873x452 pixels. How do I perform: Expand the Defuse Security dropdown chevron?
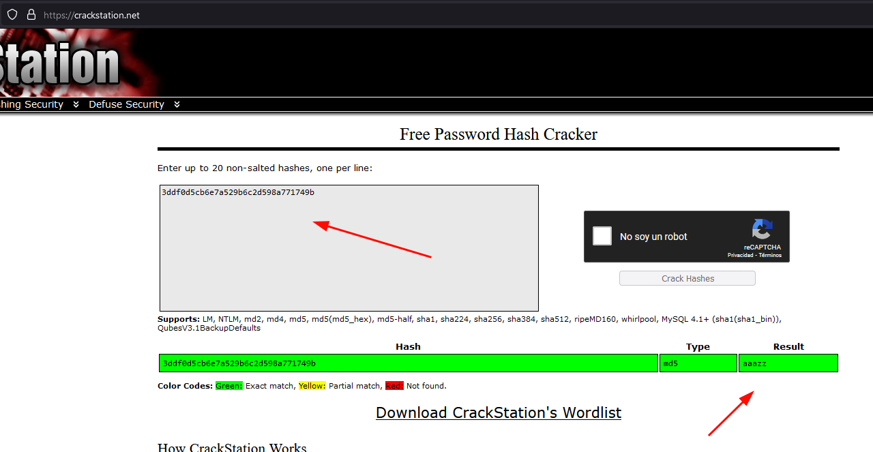coord(177,104)
